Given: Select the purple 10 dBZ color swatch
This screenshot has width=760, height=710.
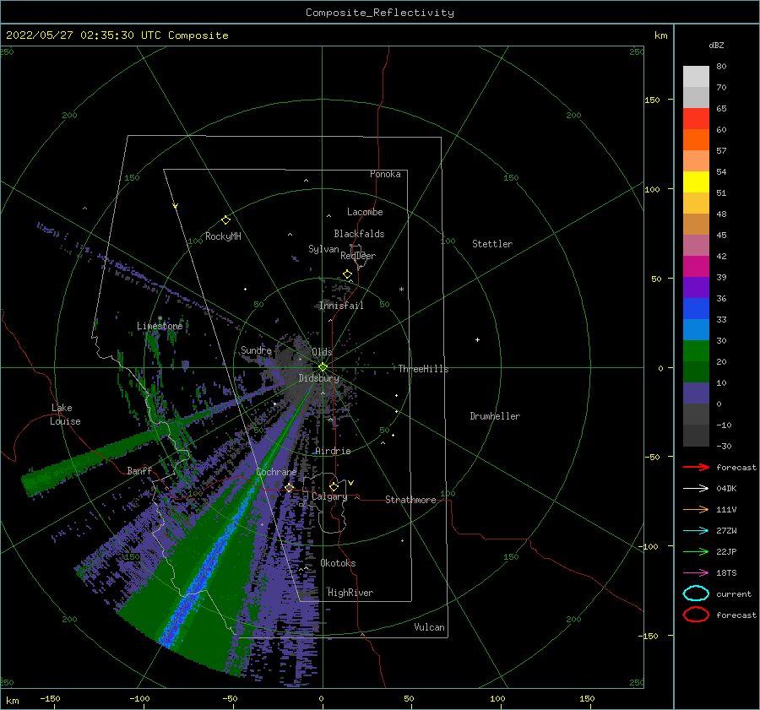Looking at the screenshot, I should [696, 393].
